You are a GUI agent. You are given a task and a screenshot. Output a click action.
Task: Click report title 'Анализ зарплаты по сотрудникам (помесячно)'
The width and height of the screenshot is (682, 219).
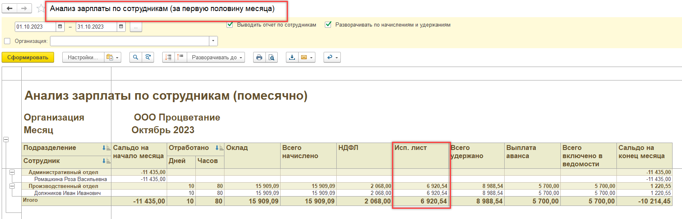[x=166, y=96]
